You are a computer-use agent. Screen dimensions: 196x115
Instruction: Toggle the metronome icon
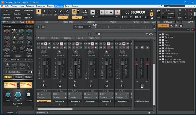(x=152, y=18)
